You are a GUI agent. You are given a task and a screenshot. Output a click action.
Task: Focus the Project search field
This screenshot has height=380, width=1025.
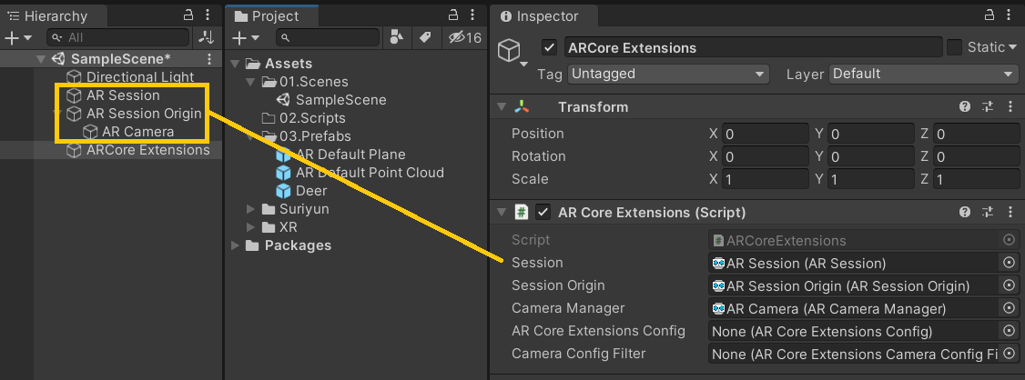(328, 38)
